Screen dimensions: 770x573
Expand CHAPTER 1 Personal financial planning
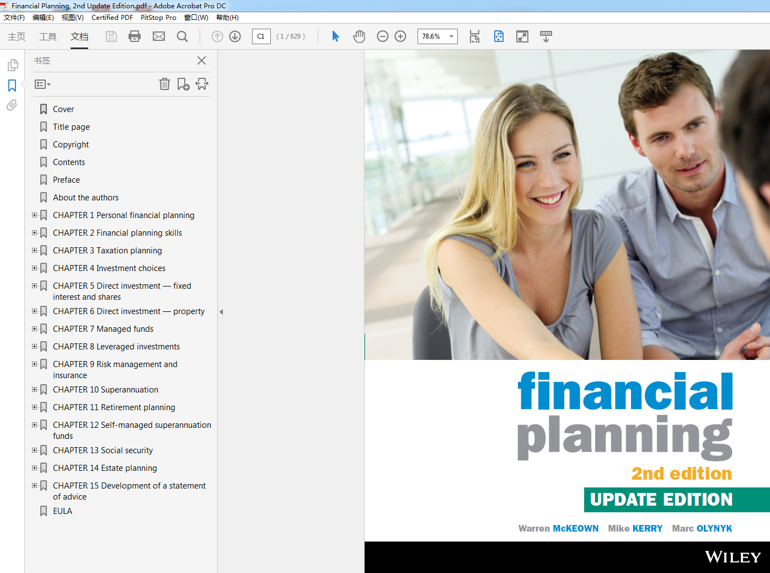pyautogui.click(x=34, y=215)
